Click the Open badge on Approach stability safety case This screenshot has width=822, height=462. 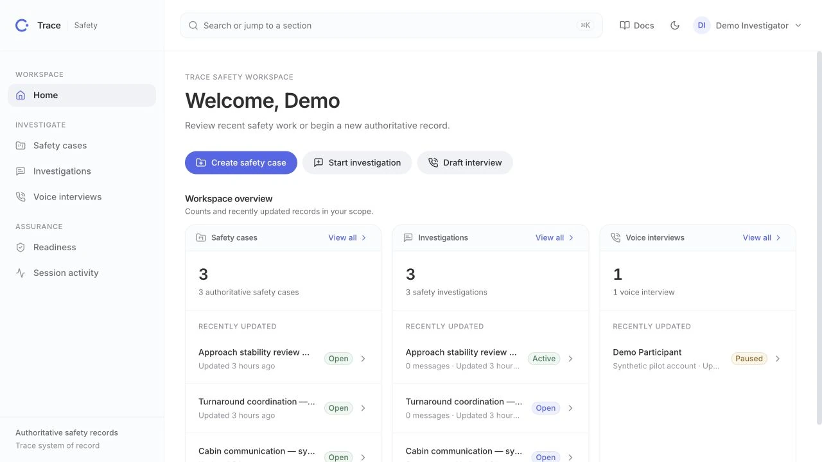(338, 359)
